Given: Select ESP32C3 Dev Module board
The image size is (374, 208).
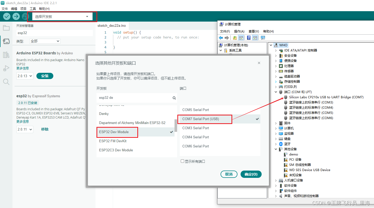Looking at the screenshot, I should 136,150.
